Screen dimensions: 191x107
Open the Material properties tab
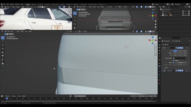(159, 80)
